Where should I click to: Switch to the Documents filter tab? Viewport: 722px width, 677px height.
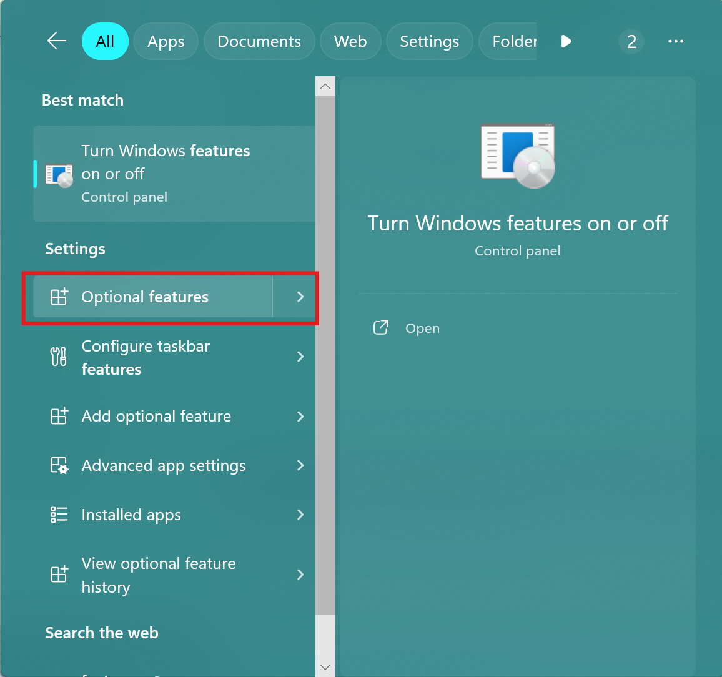(259, 41)
